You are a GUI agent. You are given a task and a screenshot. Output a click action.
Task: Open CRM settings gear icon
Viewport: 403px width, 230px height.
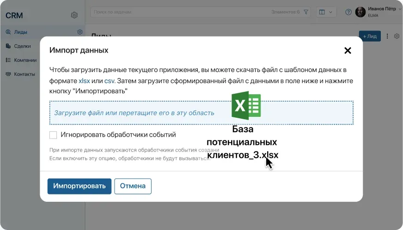(74, 15)
